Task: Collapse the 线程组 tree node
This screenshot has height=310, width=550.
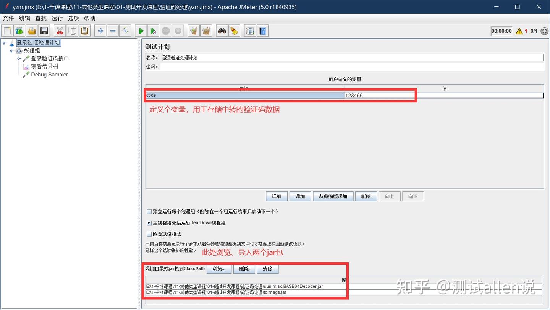Action: click(11, 50)
